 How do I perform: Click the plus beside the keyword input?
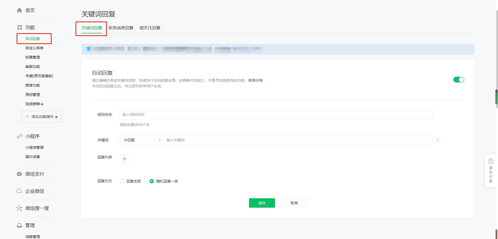[438, 140]
